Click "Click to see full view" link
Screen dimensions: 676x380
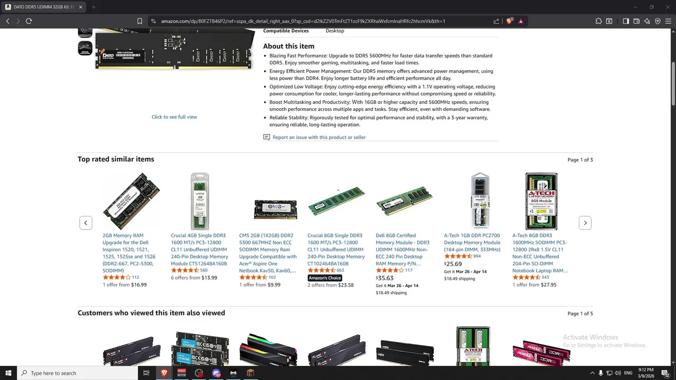pyautogui.click(x=174, y=117)
